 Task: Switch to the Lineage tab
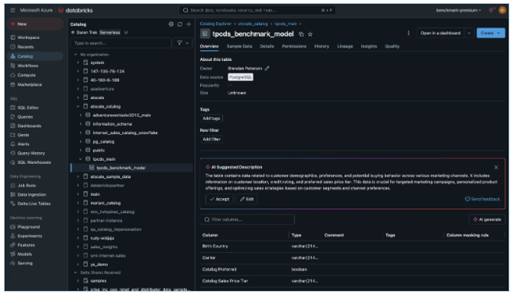345,46
